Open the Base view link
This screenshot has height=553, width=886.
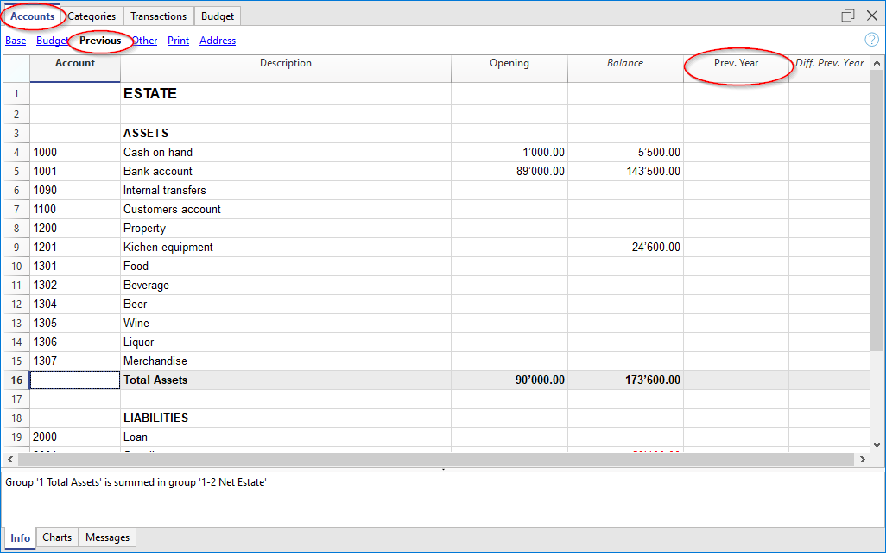(x=16, y=41)
